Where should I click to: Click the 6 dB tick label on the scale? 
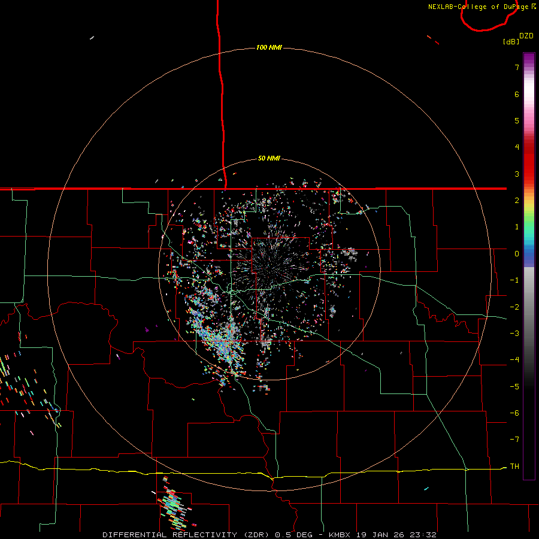tap(517, 94)
